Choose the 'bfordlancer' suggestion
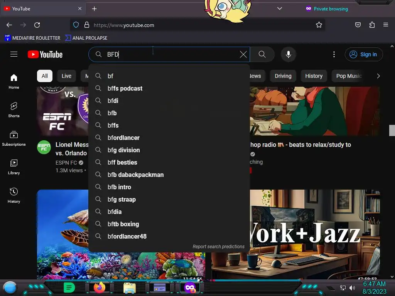Viewport: 395px width, 296px height. coord(169,138)
